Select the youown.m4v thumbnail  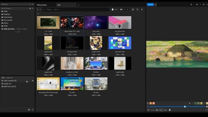coord(120,43)
